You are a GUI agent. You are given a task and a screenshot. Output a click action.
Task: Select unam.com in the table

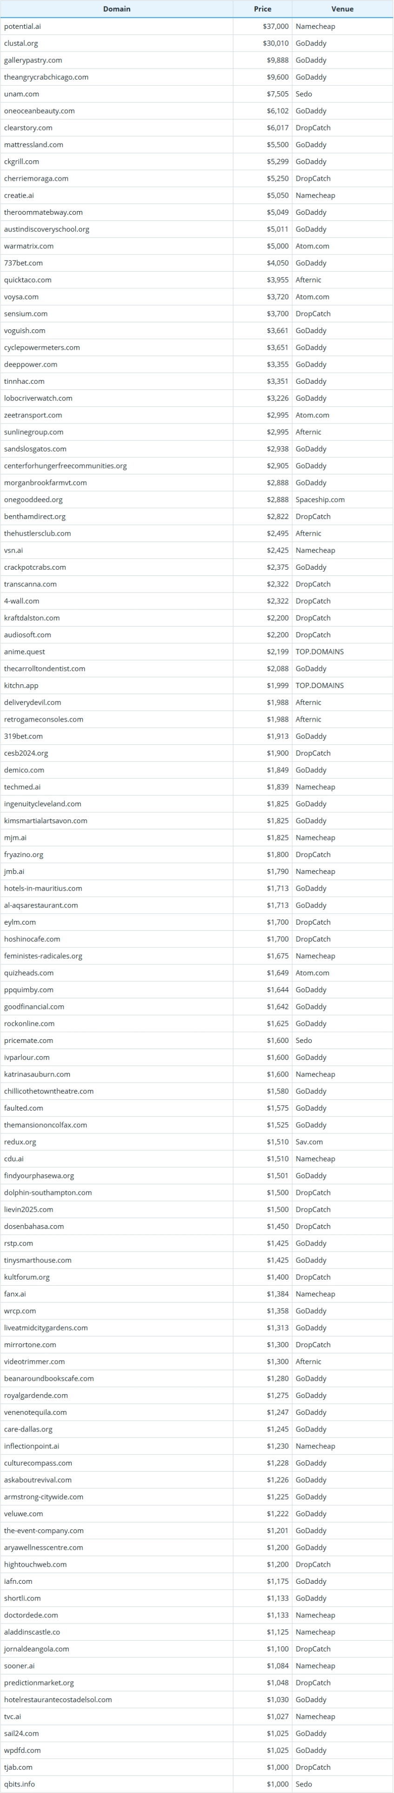point(21,94)
